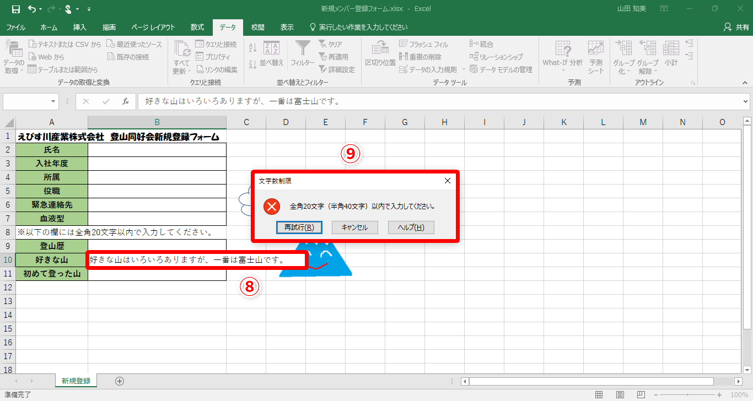Viewport: 753px width, 401px height.
Task: Click the insert function fx icon
Action: (126, 101)
